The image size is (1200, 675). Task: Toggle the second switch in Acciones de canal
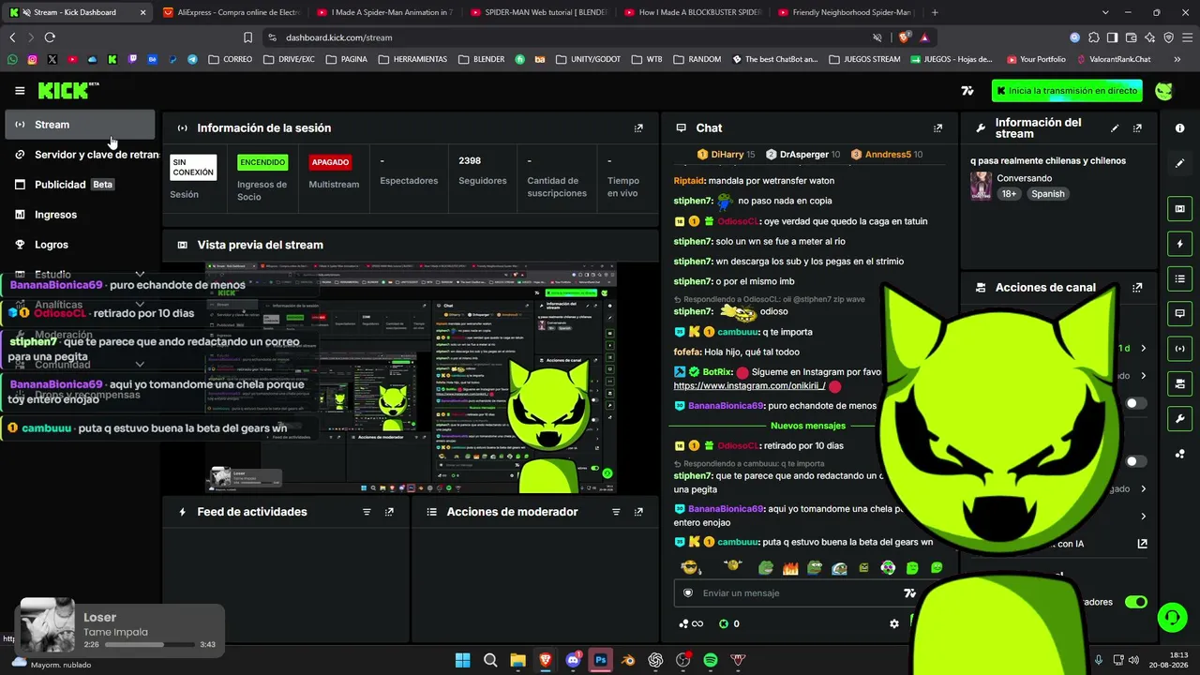point(1135,461)
